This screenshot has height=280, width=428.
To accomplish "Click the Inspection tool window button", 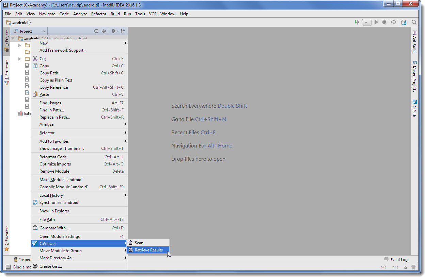I will (x=22, y=260).
